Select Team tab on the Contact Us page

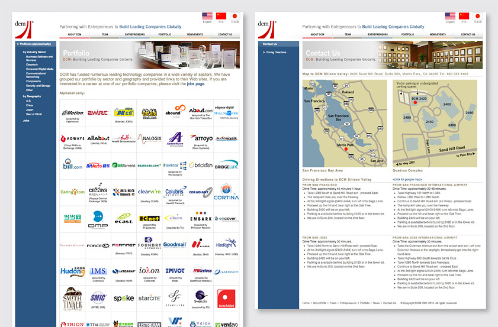point(348,34)
